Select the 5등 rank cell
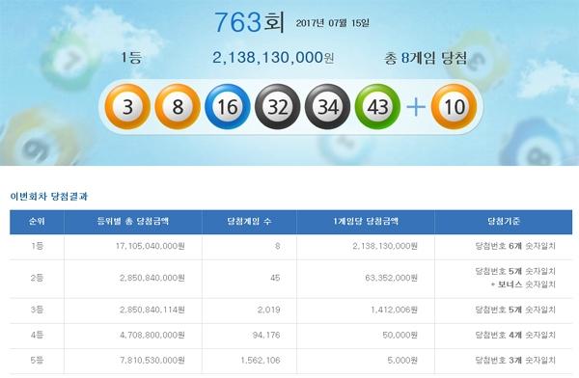Viewport: 579px width, 378px height. coord(37,361)
